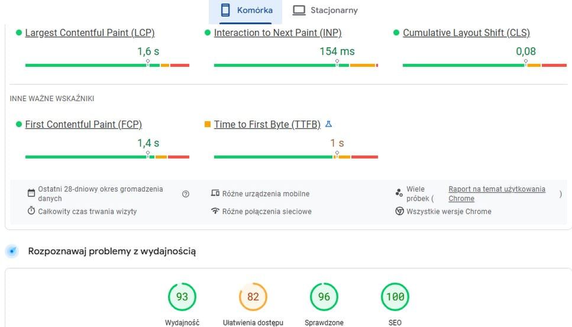The height and width of the screenshot is (327, 572).
Task: Click the desktop monitor icon beside Stacjonarny
Action: [299, 10]
